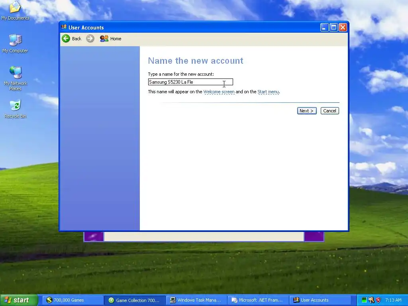The width and height of the screenshot is (408, 306).
Task: Cancel new account creation
Action: tap(330, 111)
